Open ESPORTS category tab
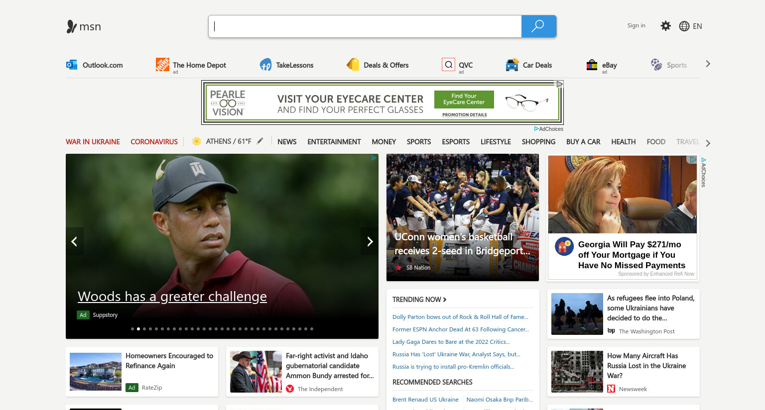The image size is (765, 410). (x=456, y=142)
